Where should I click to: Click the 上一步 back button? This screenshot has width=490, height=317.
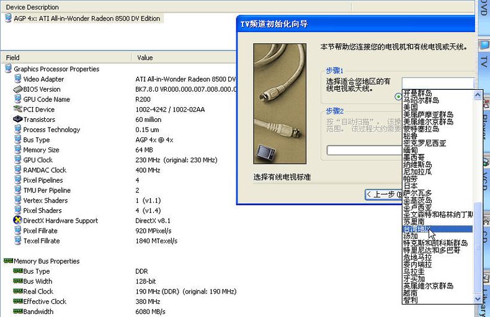[x=384, y=194]
